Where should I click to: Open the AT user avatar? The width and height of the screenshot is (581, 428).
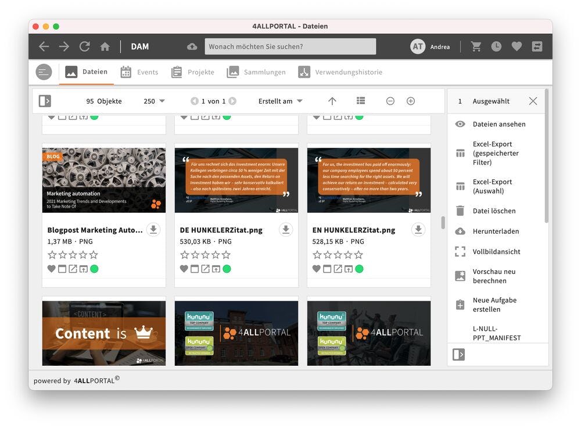418,47
